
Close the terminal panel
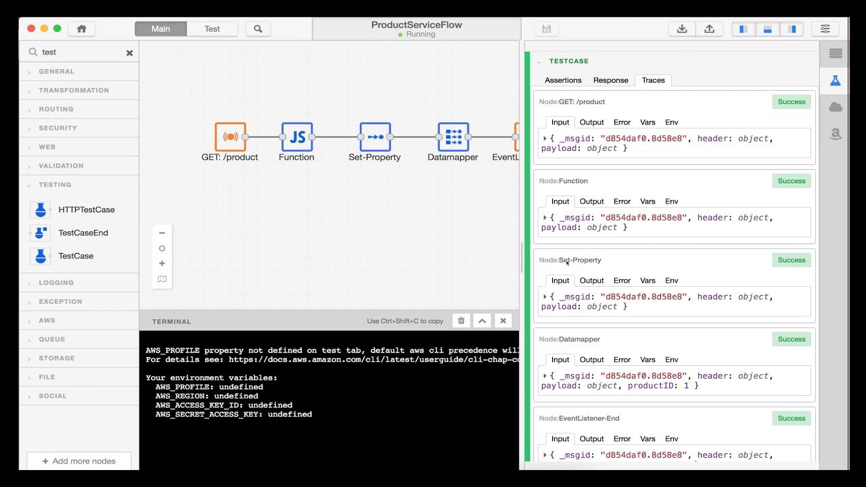click(x=503, y=321)
